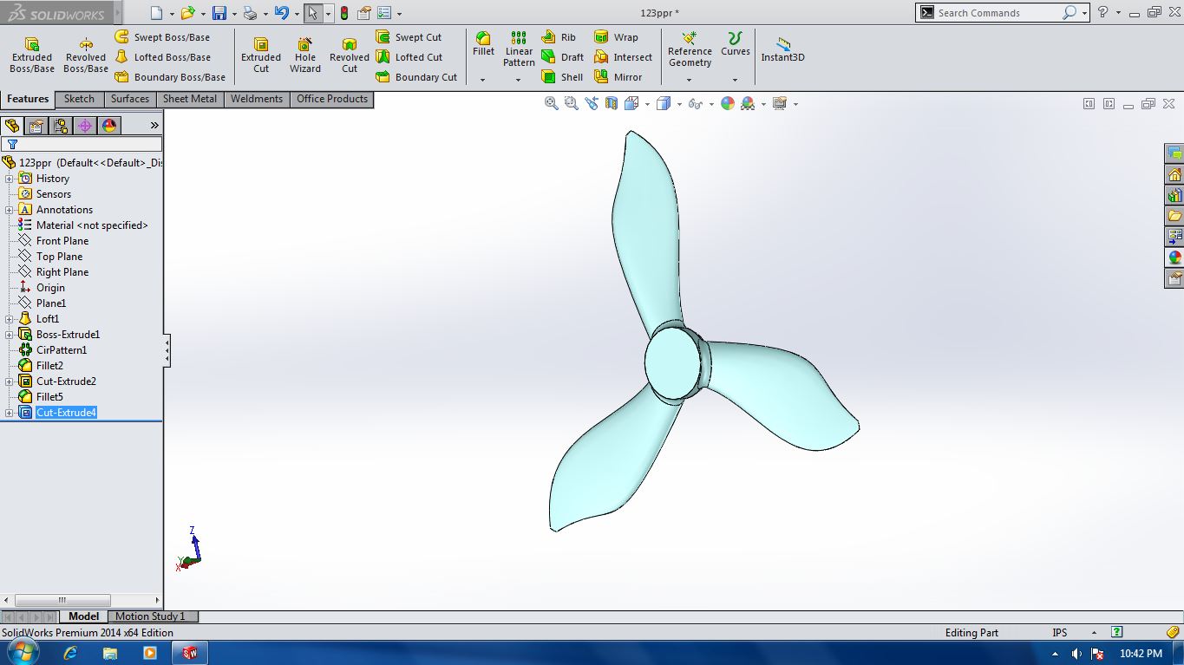This screenshot has width=1184, height=665.
Task: Open the Curves tool
Action: click(735, 44)
